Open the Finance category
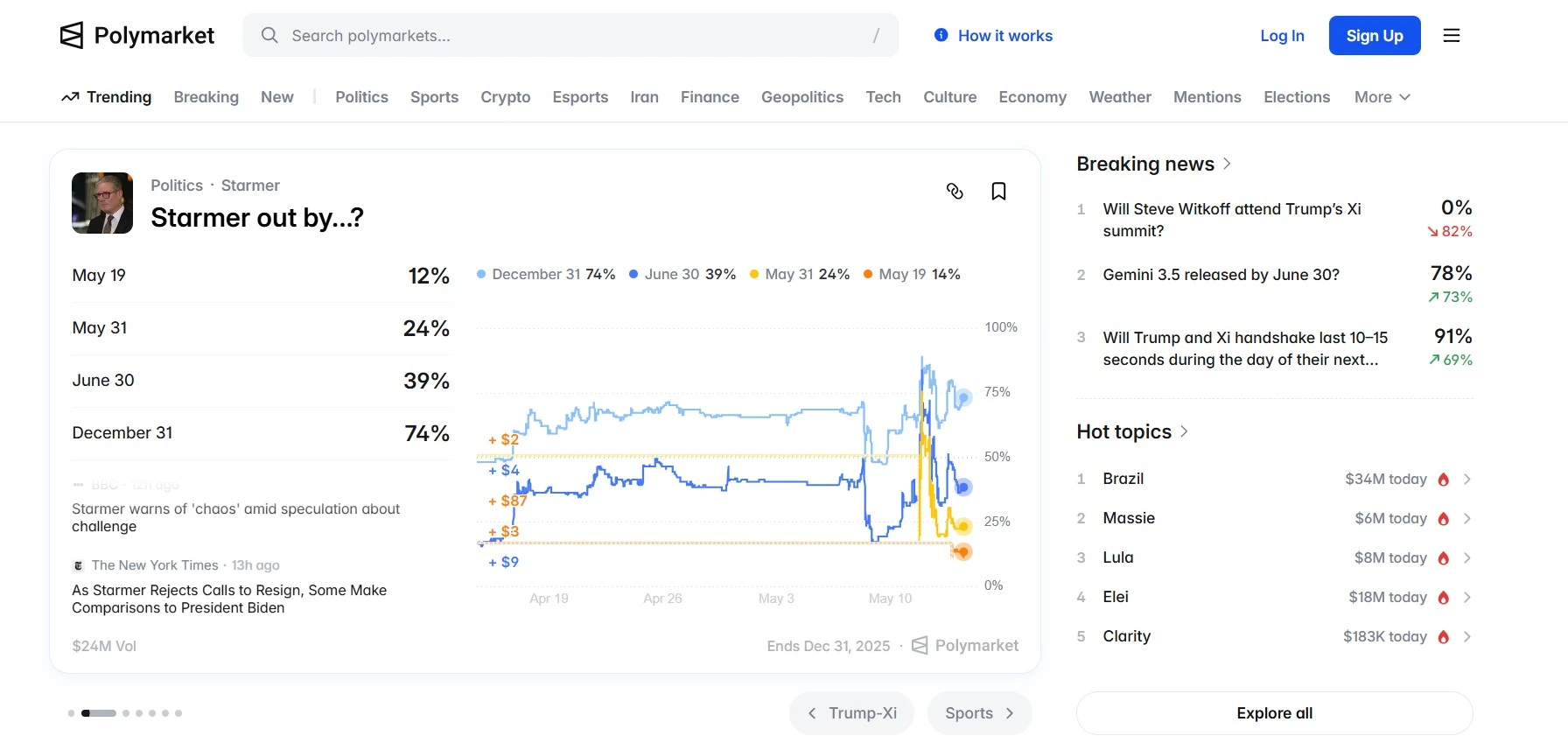The width and height of the screenshot is (1568, 750). (x=710, y=97)
